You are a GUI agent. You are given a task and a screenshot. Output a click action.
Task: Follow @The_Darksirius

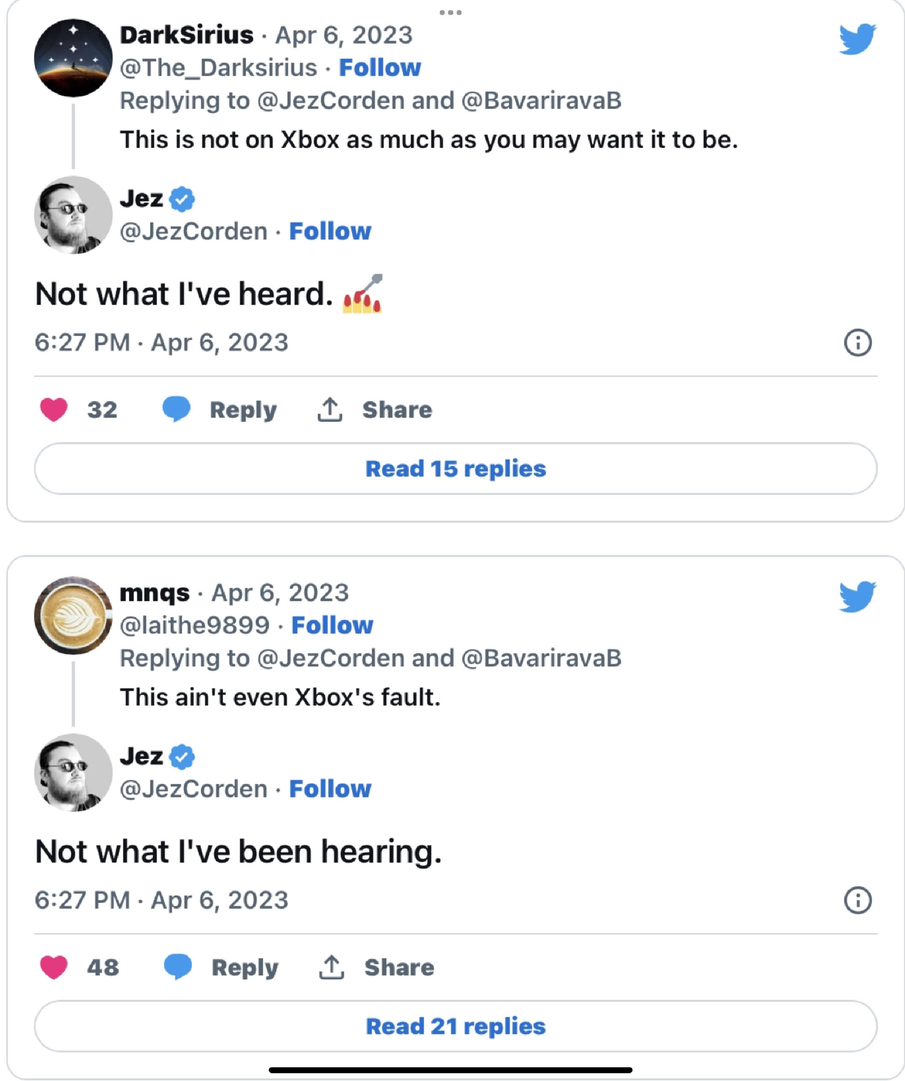(380, 68)
